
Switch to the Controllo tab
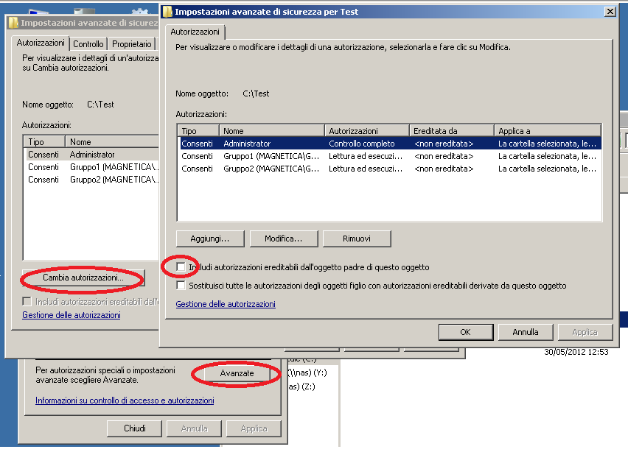[x=88, y=44]
